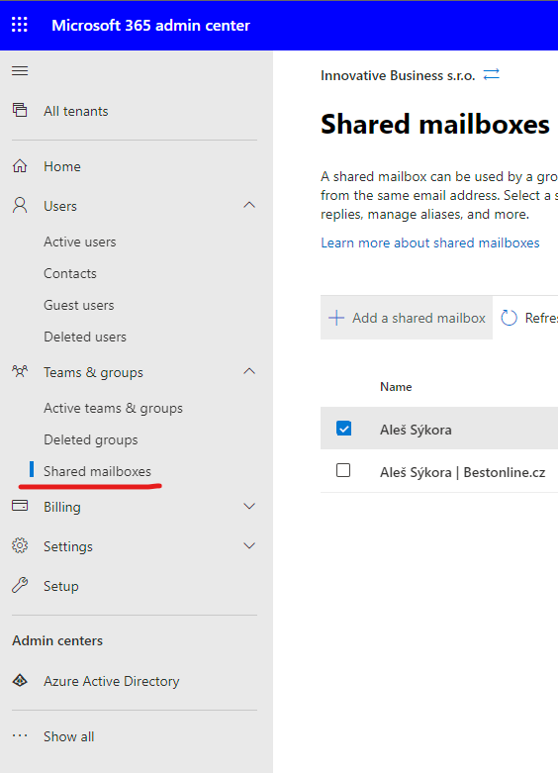
Task: Click the Teams & groups label
Action: (x=94, y=372)
